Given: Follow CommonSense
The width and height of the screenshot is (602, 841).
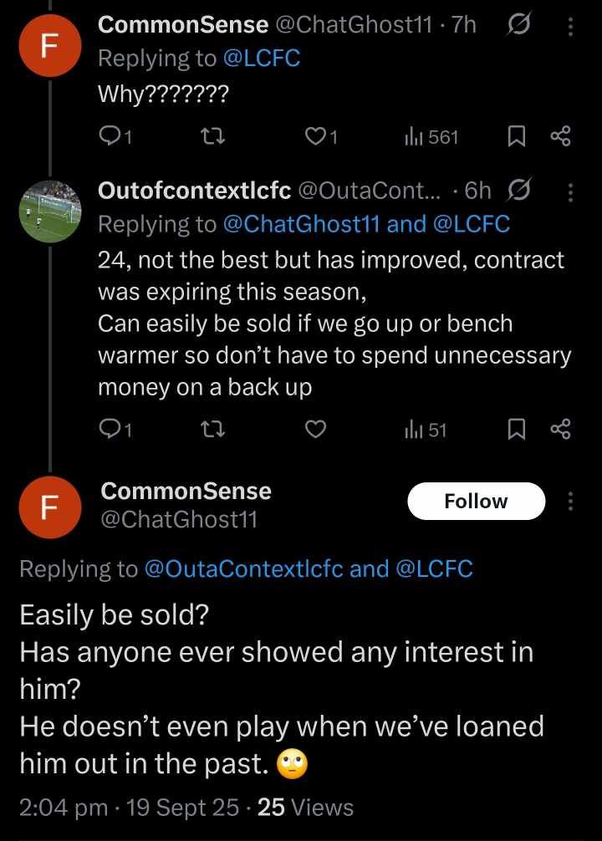Looking at the screenshot, I should click(476, 502).
